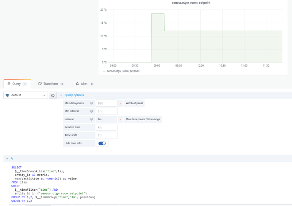Switch to the Alert tab

pyautogui.click(x=84, y=84)
